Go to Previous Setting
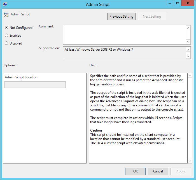The image size is (196, 180). 121,17
